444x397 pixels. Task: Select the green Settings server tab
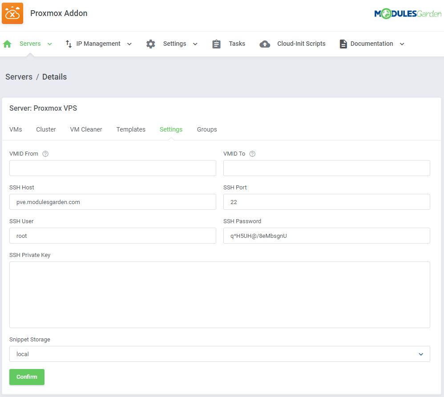[171, 129]
